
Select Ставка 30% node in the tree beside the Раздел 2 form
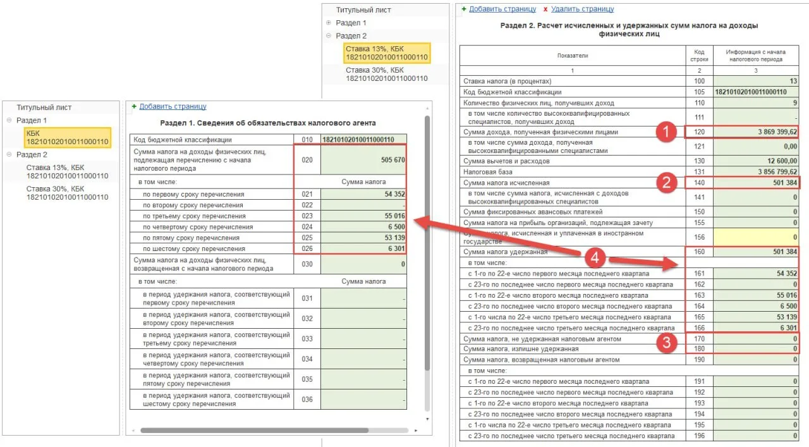(x=387, y=74)
